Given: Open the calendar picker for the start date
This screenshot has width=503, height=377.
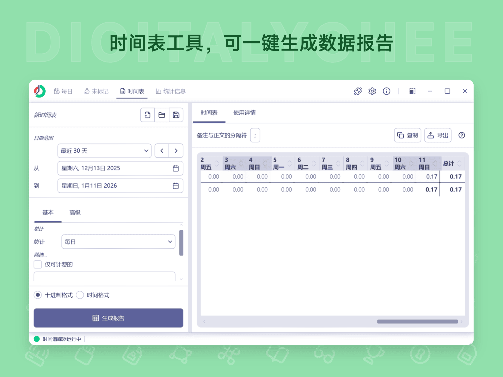Looking at the screenshot, I should point(176,168).
